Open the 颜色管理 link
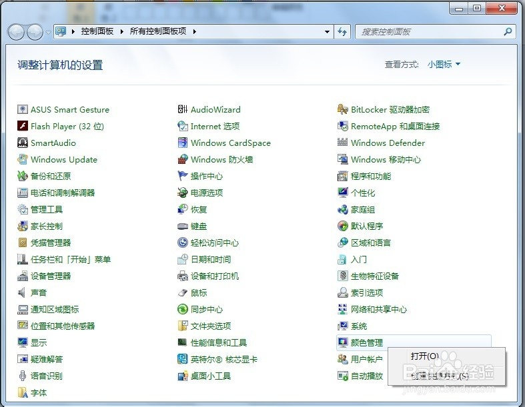The height and width of the screenshot is (407, 525). click(x=367, y=342)
